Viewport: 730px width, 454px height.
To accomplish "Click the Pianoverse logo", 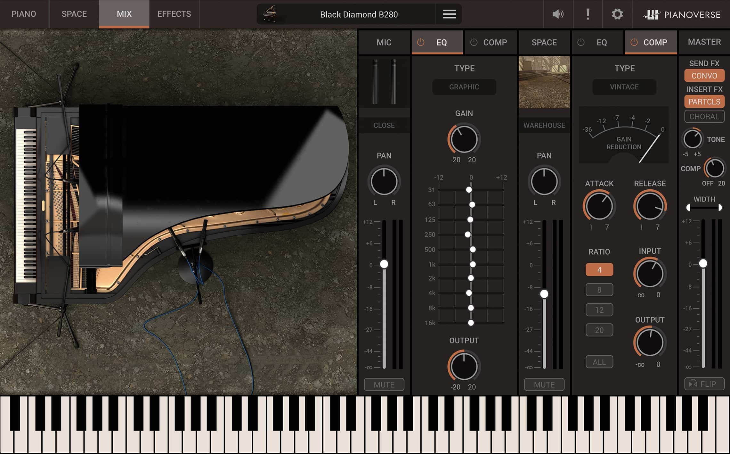I will click(x=682, y=14).
